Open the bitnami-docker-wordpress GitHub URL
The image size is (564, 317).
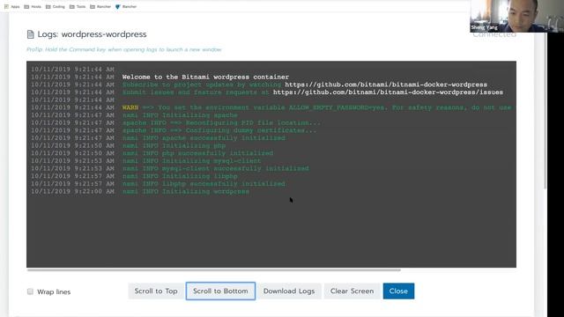point(386,85)
